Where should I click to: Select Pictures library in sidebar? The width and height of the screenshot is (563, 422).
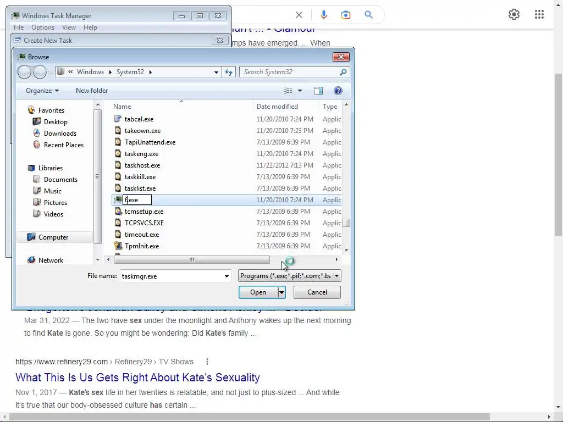click(56, 202)
